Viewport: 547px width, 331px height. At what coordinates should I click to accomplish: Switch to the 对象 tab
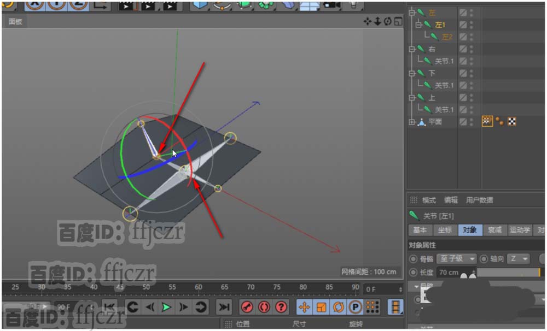tap(470, 230)
